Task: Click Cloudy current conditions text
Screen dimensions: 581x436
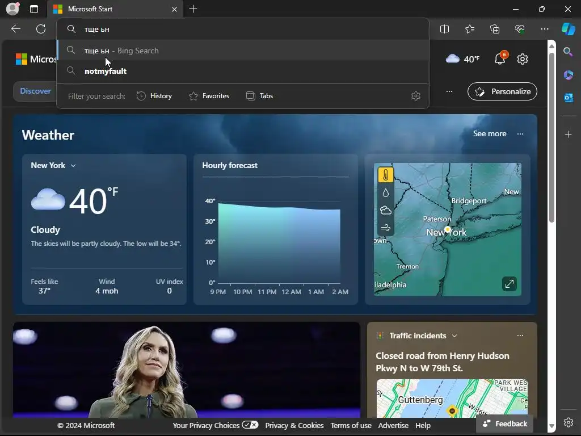Action: coord(45,230)
